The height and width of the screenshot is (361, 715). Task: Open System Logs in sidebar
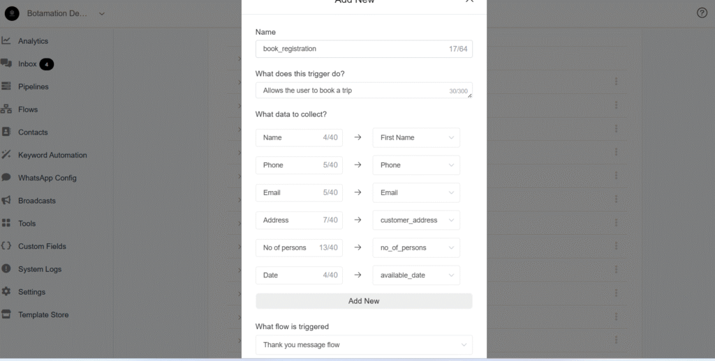click(x=40, y=269)
